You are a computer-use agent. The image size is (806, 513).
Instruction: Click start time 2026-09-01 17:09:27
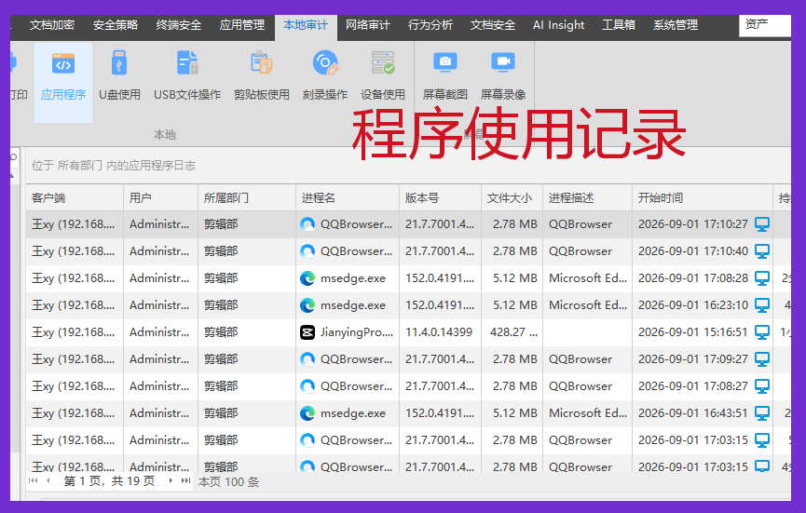(x=693, y=359)
